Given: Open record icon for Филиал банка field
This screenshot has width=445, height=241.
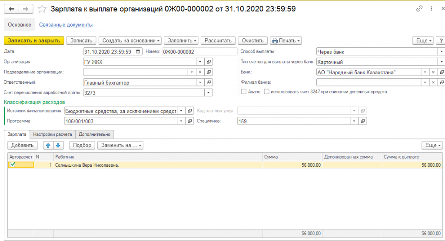Looking at the screenshot, I should click(x=442, y=82).
